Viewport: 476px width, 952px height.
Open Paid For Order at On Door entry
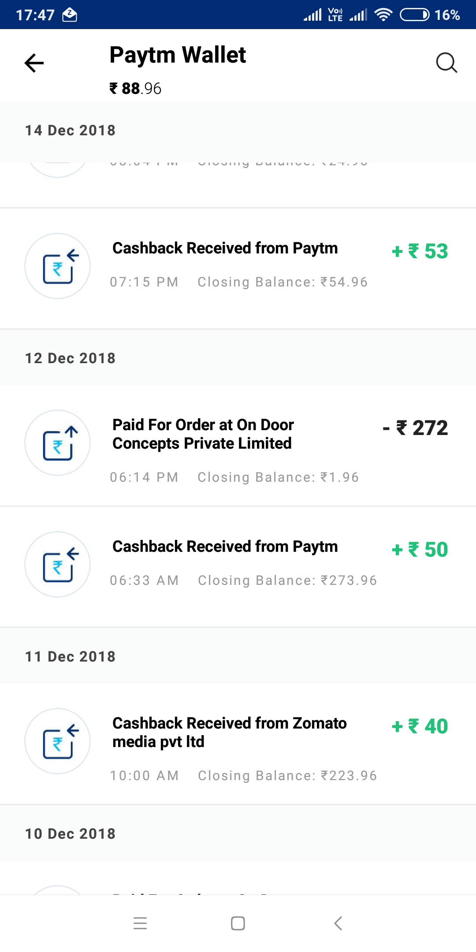238,446
